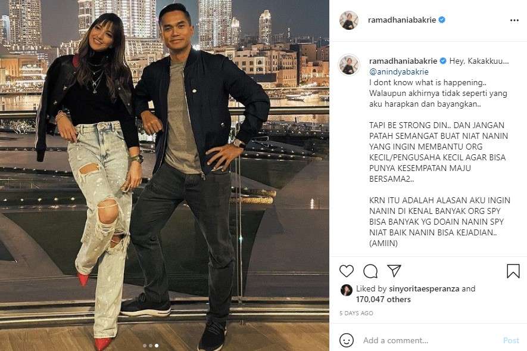This screenshot has height=351, width=527.
Task: Jump to first carousel dot indicator
Action: pyautogui.click(x=145, y=345)
